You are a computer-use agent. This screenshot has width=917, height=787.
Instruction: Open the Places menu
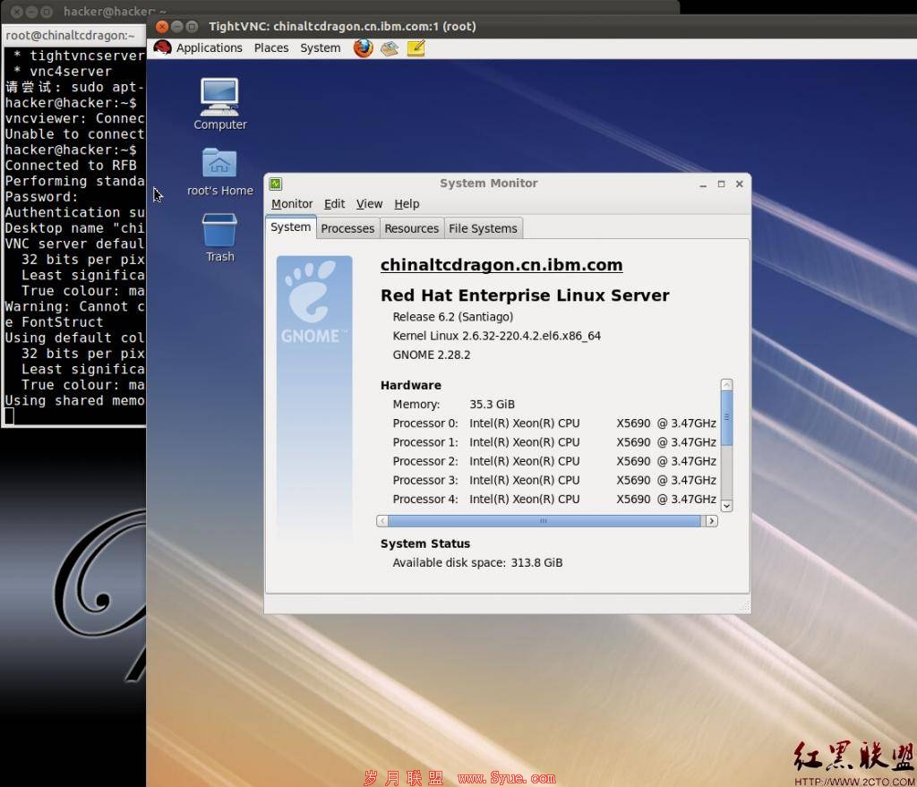[x=271, y=48]
